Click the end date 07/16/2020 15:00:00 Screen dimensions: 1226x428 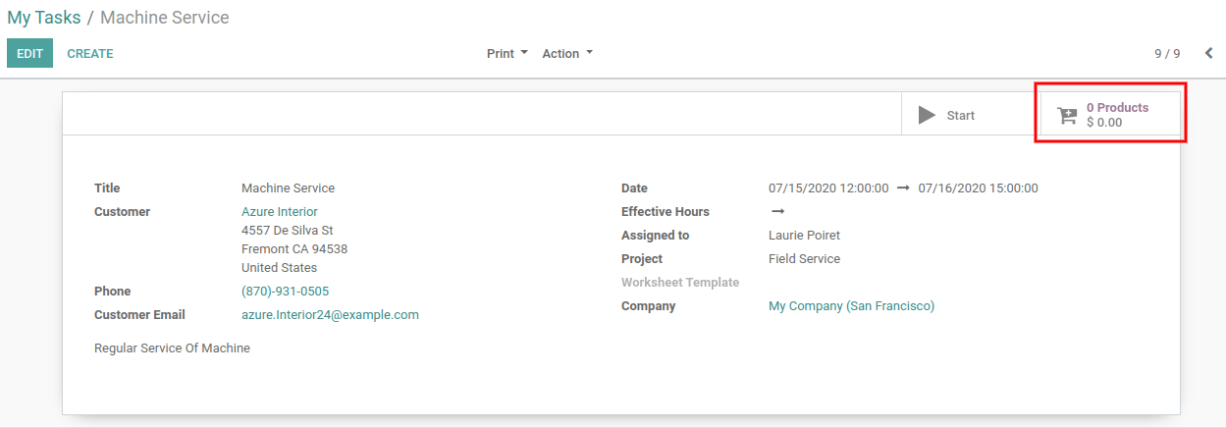[x=978, y=188]
